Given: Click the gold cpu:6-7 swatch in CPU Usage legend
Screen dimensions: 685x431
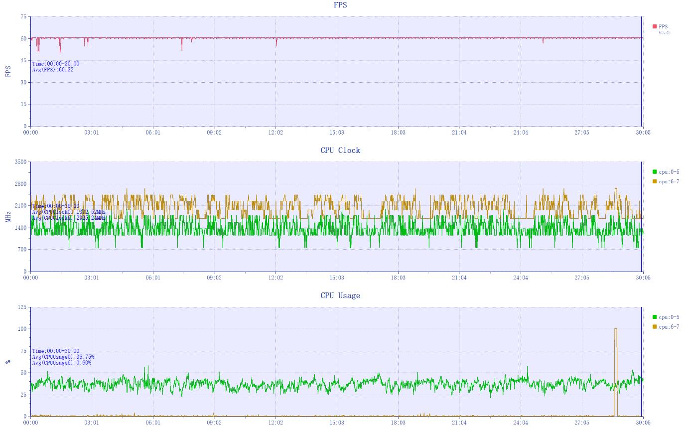Looking at the screenshot, I should (655, 327).
